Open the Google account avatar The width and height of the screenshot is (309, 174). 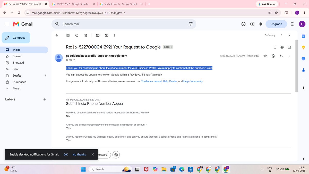(302, 24)
